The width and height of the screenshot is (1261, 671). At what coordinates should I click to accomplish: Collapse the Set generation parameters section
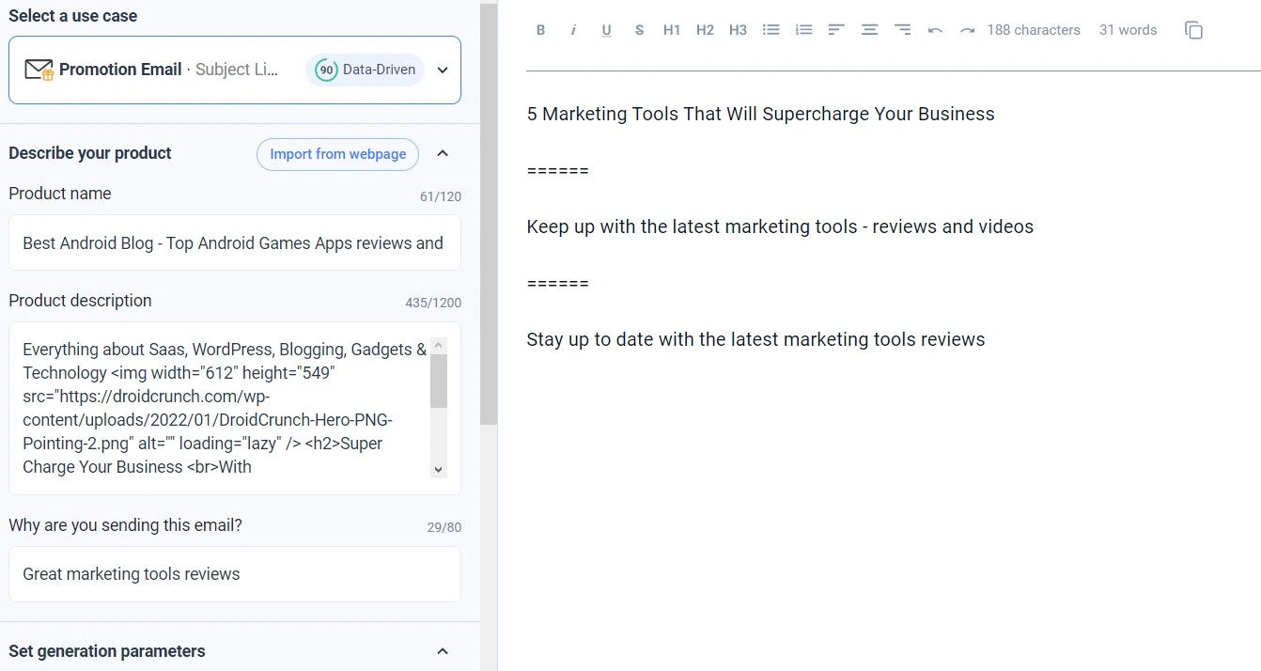tap(443, 651)
